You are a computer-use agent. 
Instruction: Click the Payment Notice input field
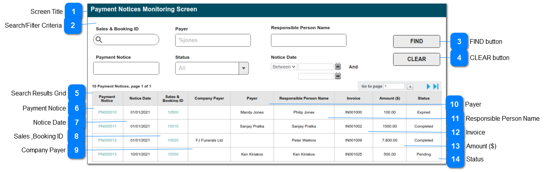tap(126, 68)
